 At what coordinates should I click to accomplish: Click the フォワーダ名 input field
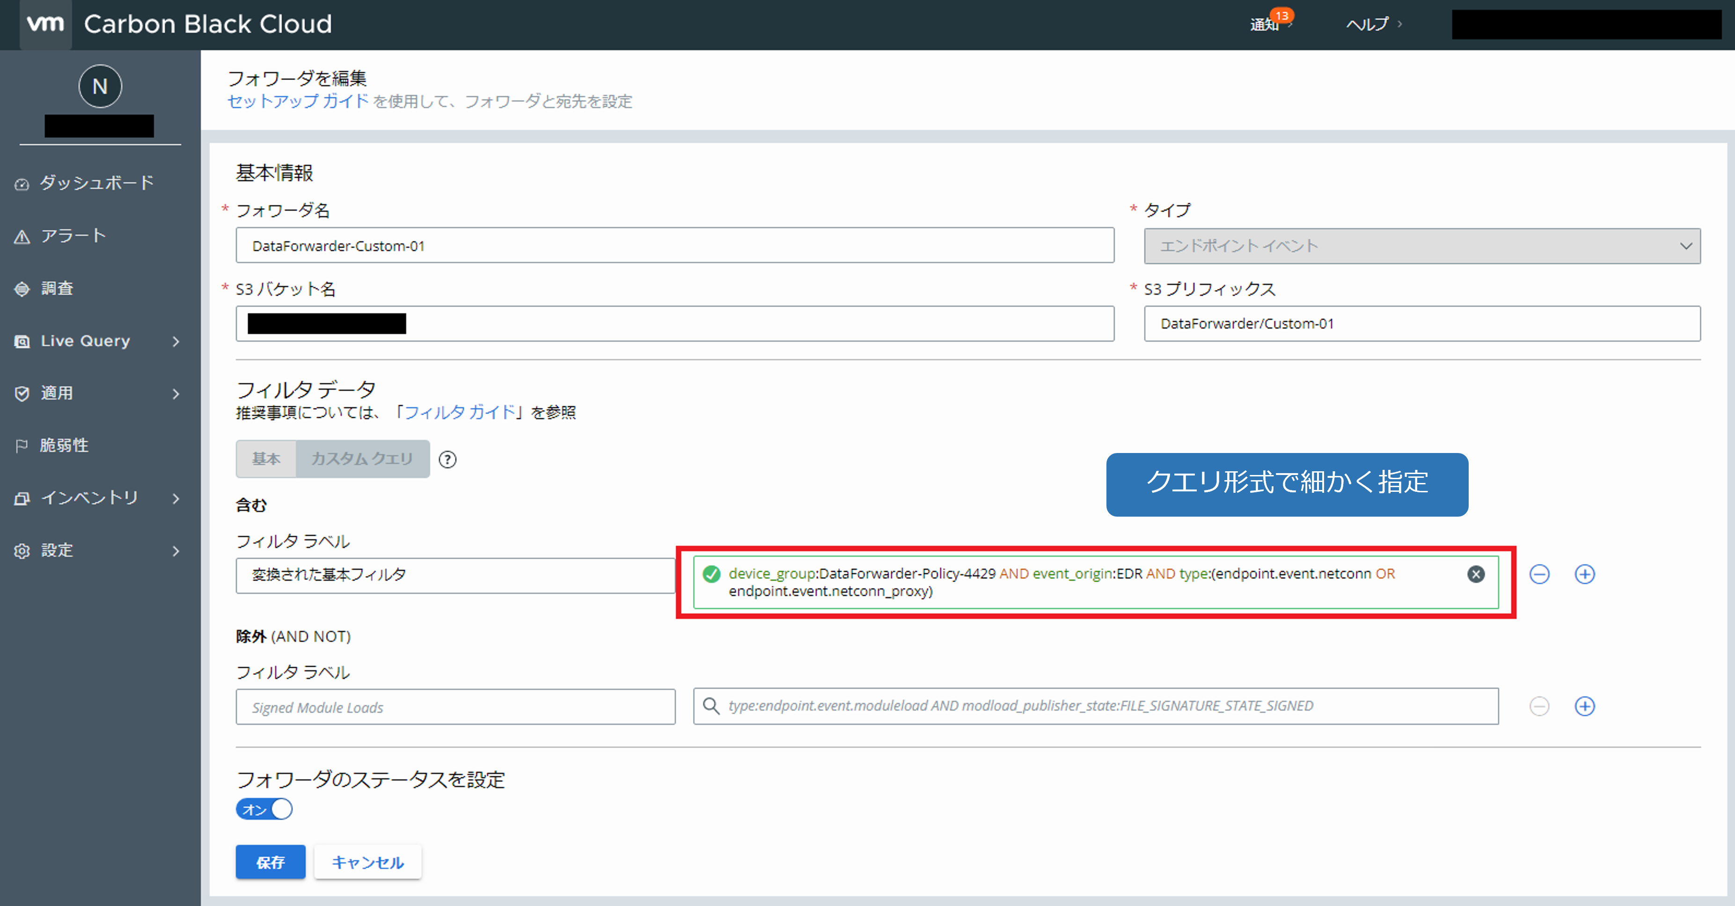tap(675, 246)
